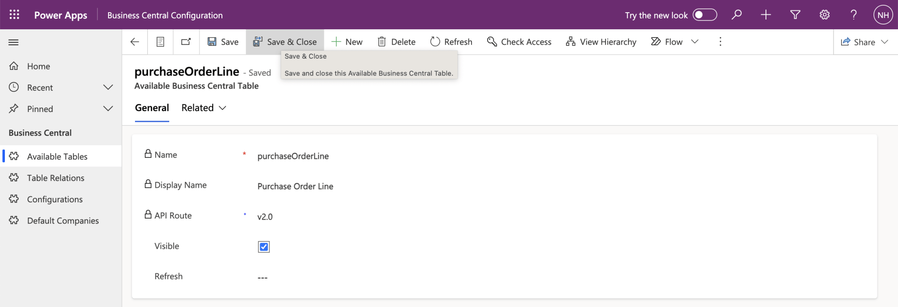The height and width of the screenshot is (307, 898).
Task: Open the advanced find filter icon
Action: [795, 15]
